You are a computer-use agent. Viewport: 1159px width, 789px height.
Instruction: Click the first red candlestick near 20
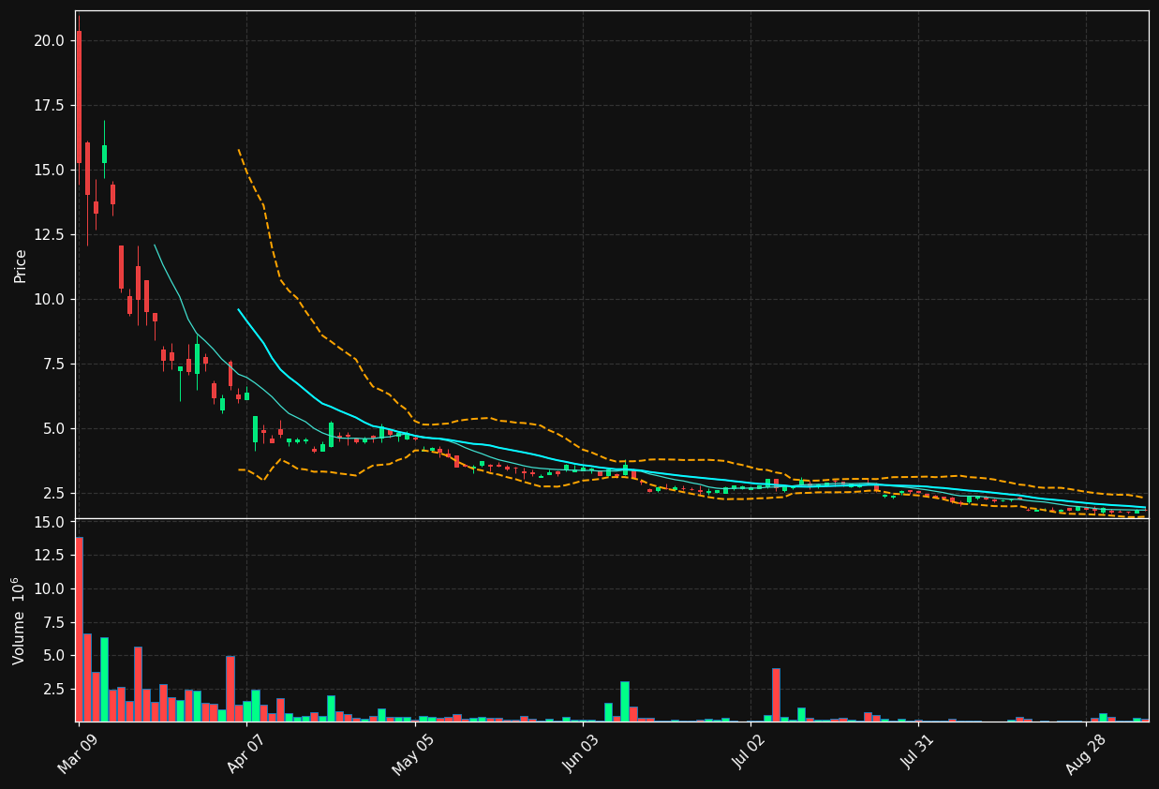pyautogui.click(x=79, y=97)
